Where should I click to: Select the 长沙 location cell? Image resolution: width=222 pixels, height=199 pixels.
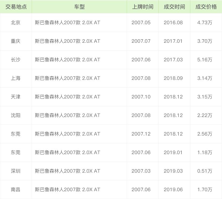pyautogui.click(x=16, y=60)
